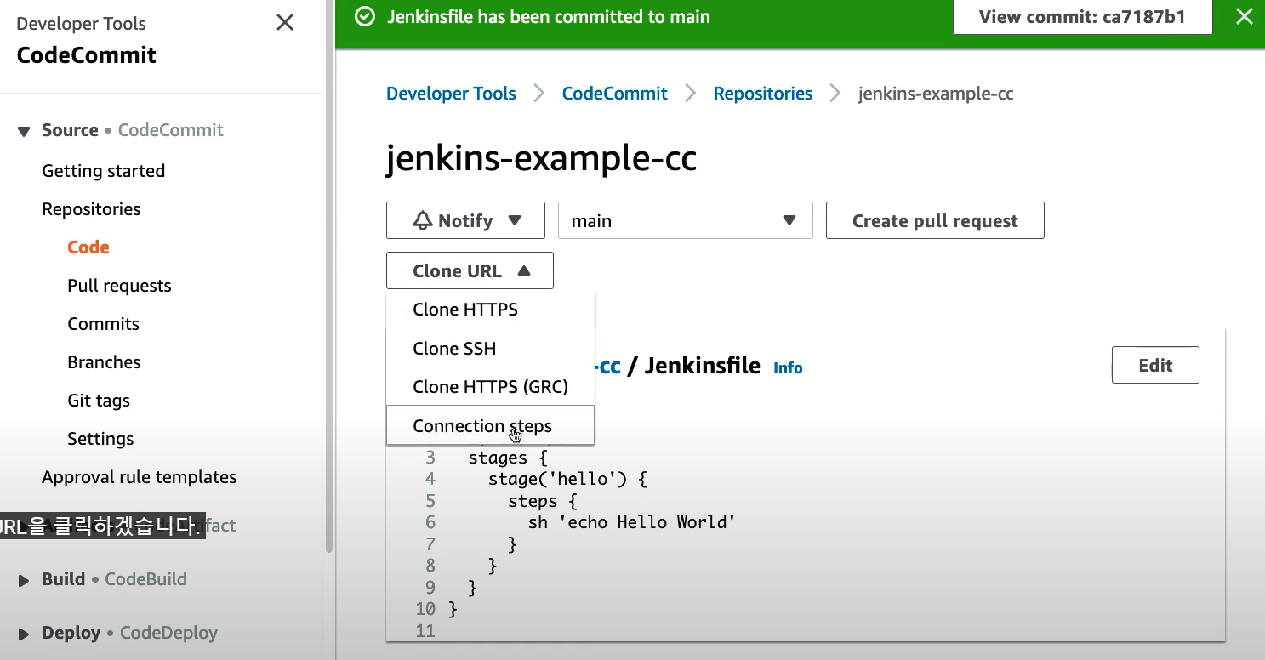
Task: Choose Connection steps menu entry
Action: (x=490, y=425)
